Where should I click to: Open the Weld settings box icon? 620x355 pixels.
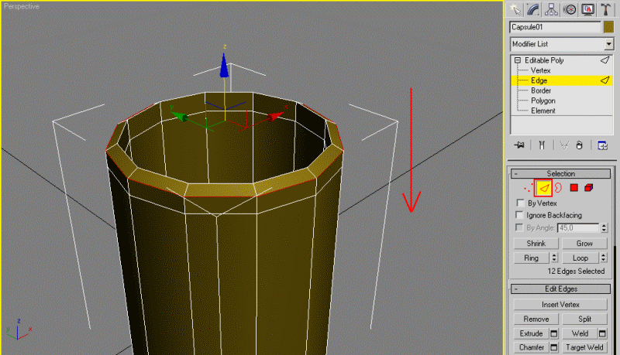(602, 333)
